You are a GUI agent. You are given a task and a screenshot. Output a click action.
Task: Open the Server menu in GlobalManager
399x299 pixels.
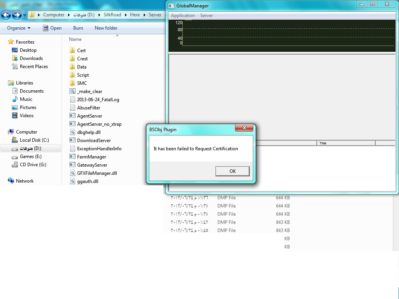click(x=207, y=16)
